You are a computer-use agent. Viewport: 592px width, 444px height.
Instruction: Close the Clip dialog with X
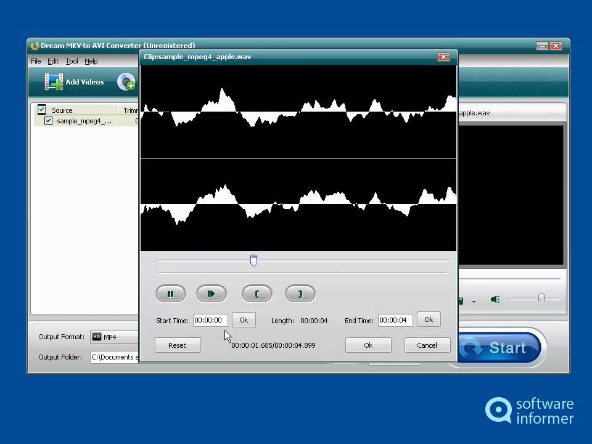[x=443, y=57]
